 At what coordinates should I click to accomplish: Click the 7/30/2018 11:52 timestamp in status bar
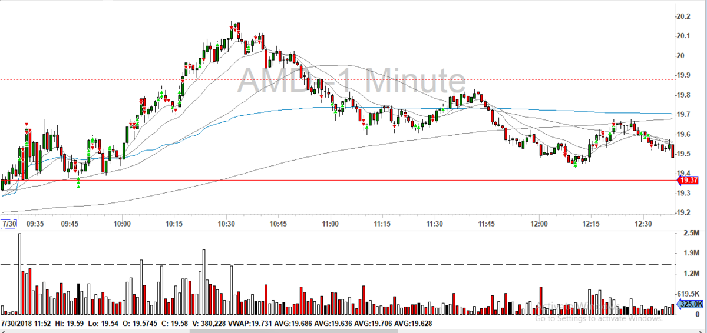(x=26, y=324)
